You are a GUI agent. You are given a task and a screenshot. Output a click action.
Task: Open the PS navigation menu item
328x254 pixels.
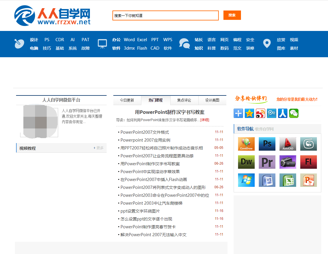click(x=47, y=40)
